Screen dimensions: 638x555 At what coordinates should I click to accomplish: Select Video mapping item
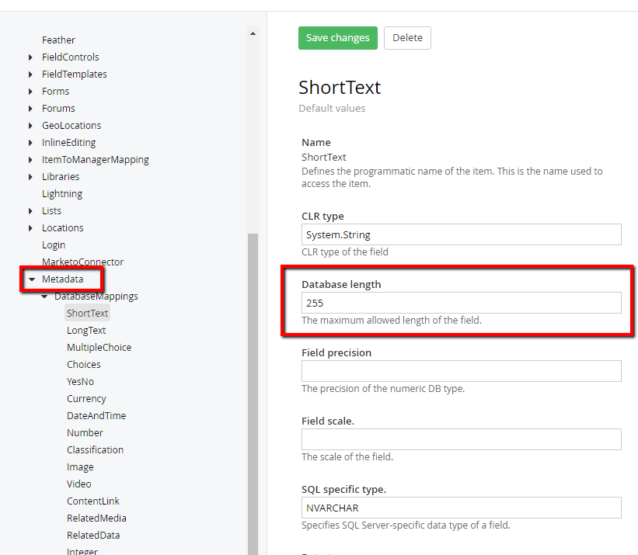[x=78, y=484]
